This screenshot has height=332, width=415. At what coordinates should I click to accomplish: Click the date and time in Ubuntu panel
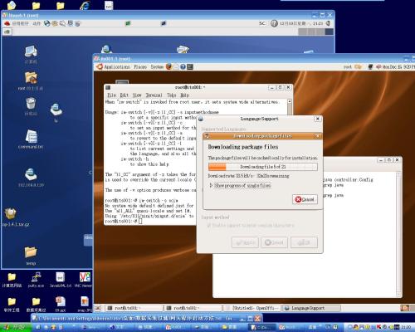[398, 66]
